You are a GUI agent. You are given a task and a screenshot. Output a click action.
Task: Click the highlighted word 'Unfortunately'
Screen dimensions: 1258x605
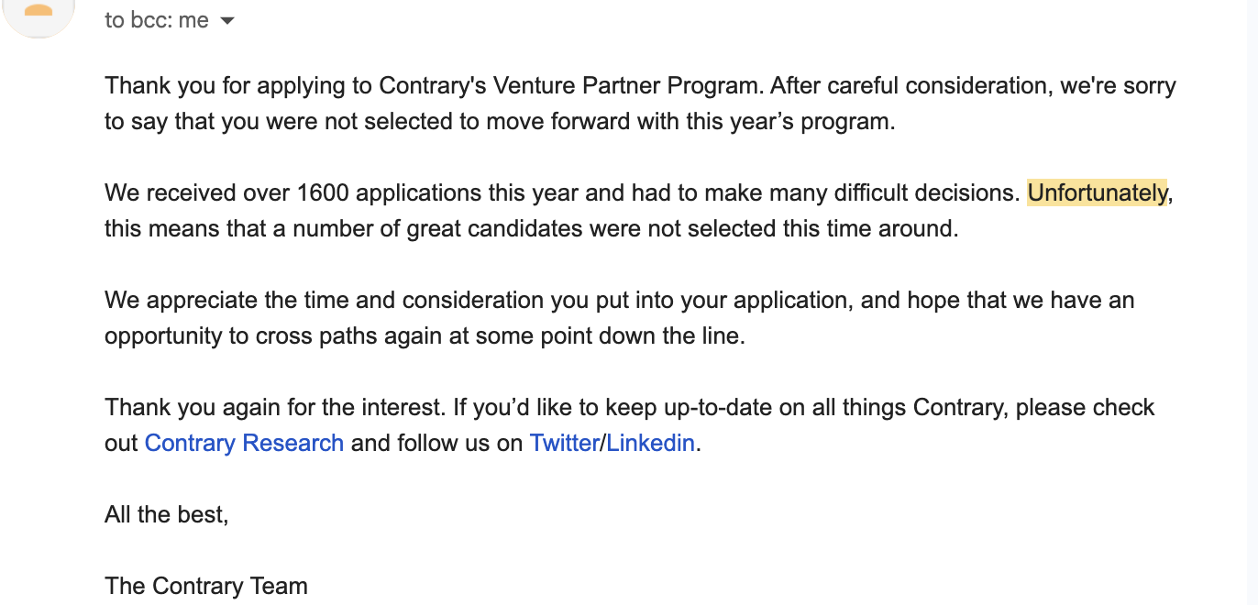pyautogui.click(x=1097, y=192)
